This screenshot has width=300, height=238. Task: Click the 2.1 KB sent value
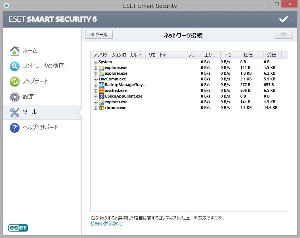[246, 79]
